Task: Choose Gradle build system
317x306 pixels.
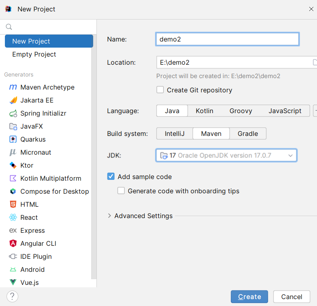Action: tap(248, 133)
